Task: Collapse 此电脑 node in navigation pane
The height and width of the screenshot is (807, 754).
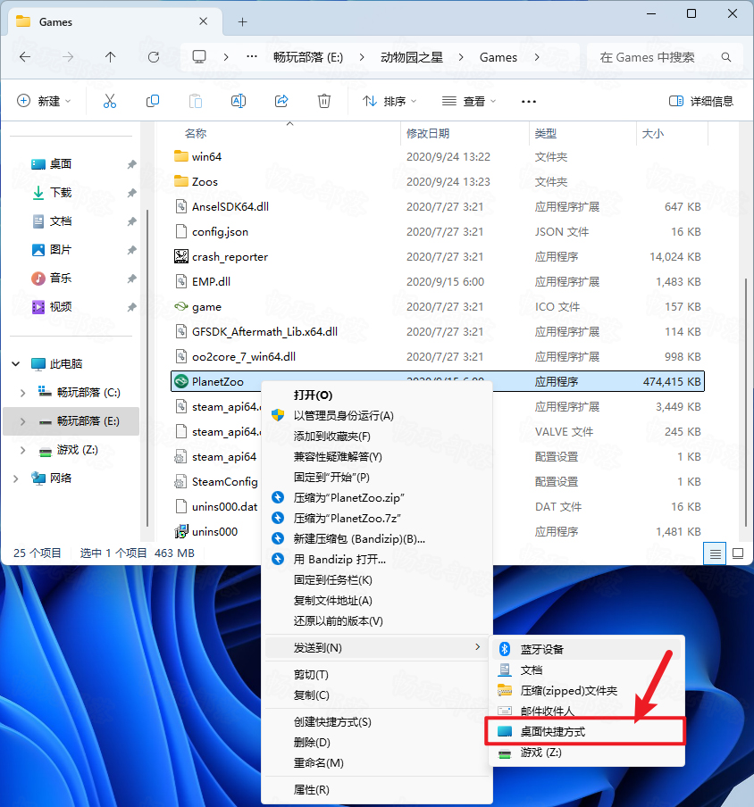Action: click(15, 364)
